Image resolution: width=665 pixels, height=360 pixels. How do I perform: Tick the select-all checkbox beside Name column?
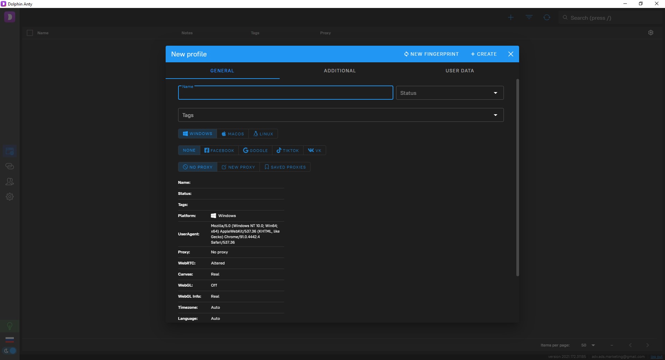point(30,33)
